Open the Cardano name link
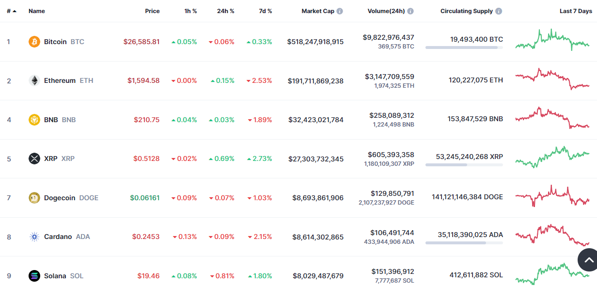This screenshot has height=287, width=597. [x=58, y=237]
